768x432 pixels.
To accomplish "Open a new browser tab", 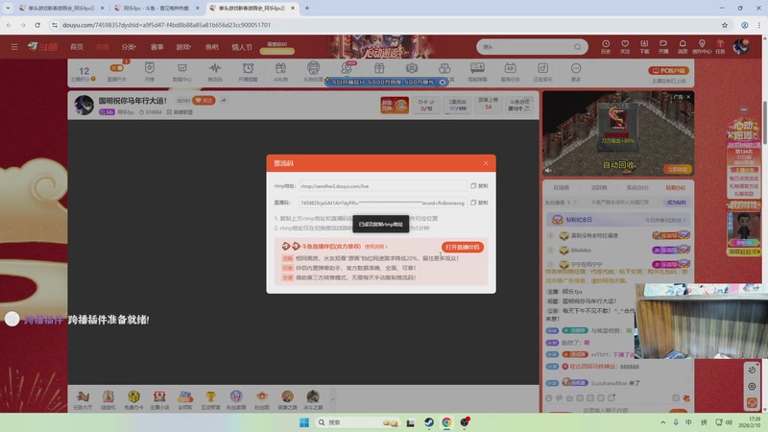I will (x=306, y=8).
